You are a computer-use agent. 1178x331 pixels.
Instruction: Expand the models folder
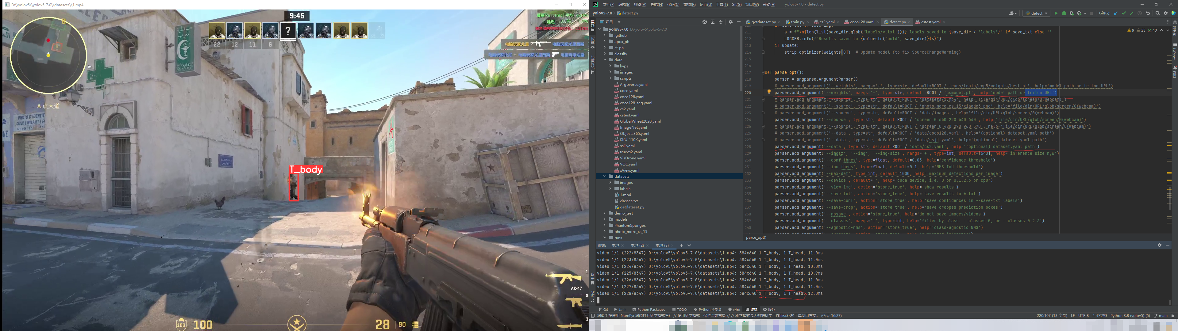click(x=605, y=219)
